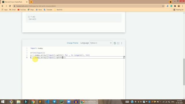Open Sublime Text from the taskbar
Image resolution: width=185 pixels, height=104 pixels.
coord(40,102)
